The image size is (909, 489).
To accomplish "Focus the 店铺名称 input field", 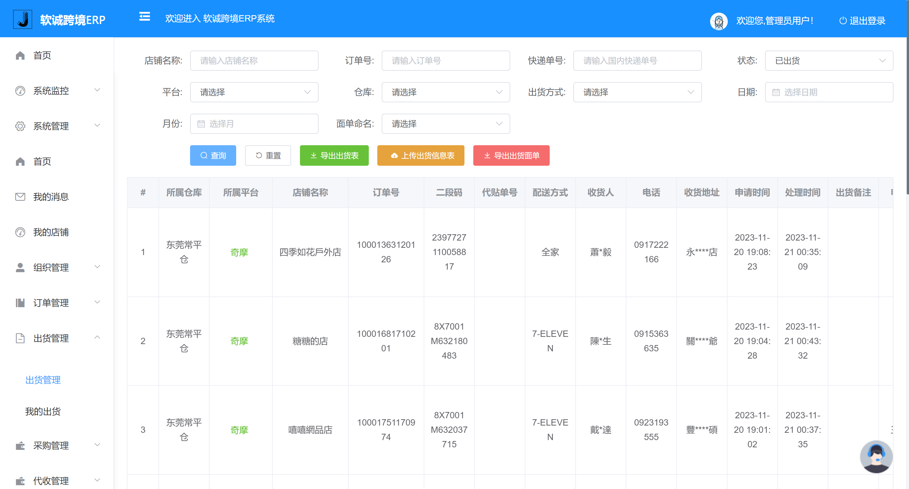I will 254,61.
